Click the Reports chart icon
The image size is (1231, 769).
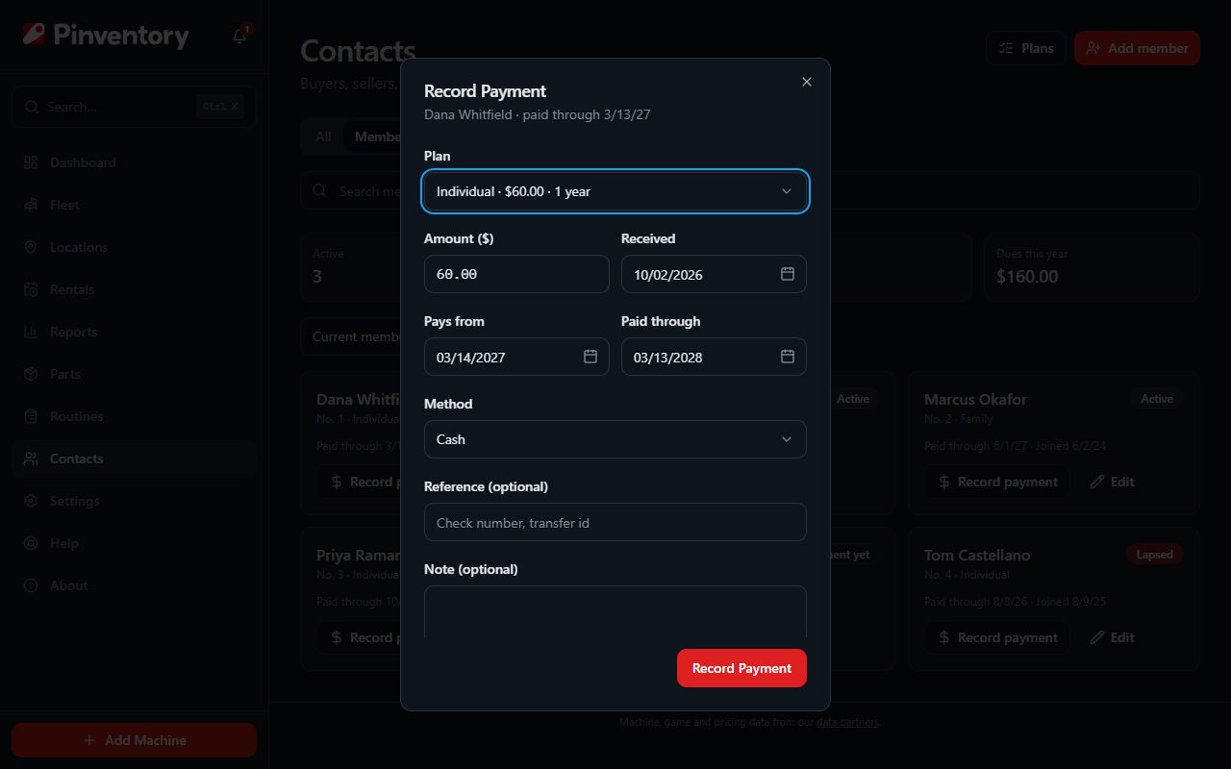(31, 332)
